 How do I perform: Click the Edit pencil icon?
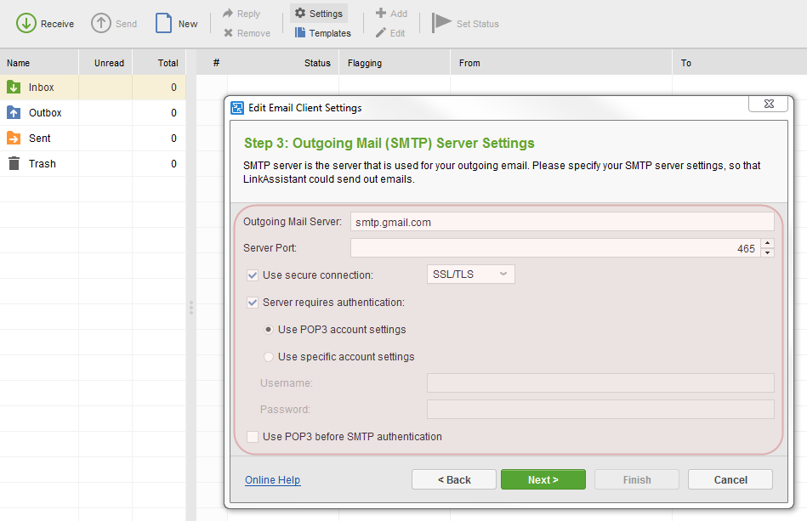[x=381, y=33]
